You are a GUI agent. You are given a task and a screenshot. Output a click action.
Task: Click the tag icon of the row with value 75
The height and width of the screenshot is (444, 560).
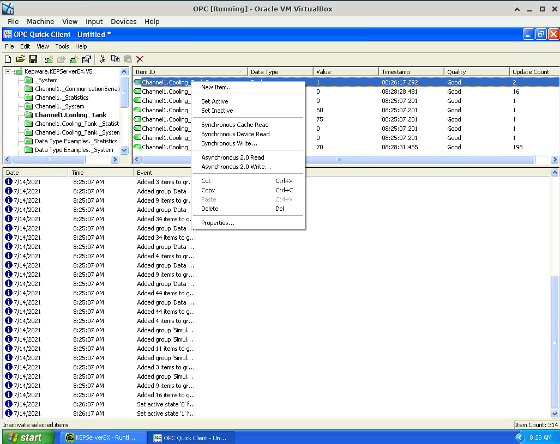[137, 119]
